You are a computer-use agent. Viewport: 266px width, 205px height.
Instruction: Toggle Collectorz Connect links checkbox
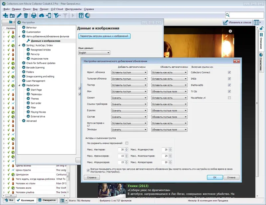point(229,72)
